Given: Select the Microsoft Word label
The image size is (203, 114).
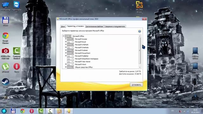Looking at the screenshot, I should click(80, 64).
